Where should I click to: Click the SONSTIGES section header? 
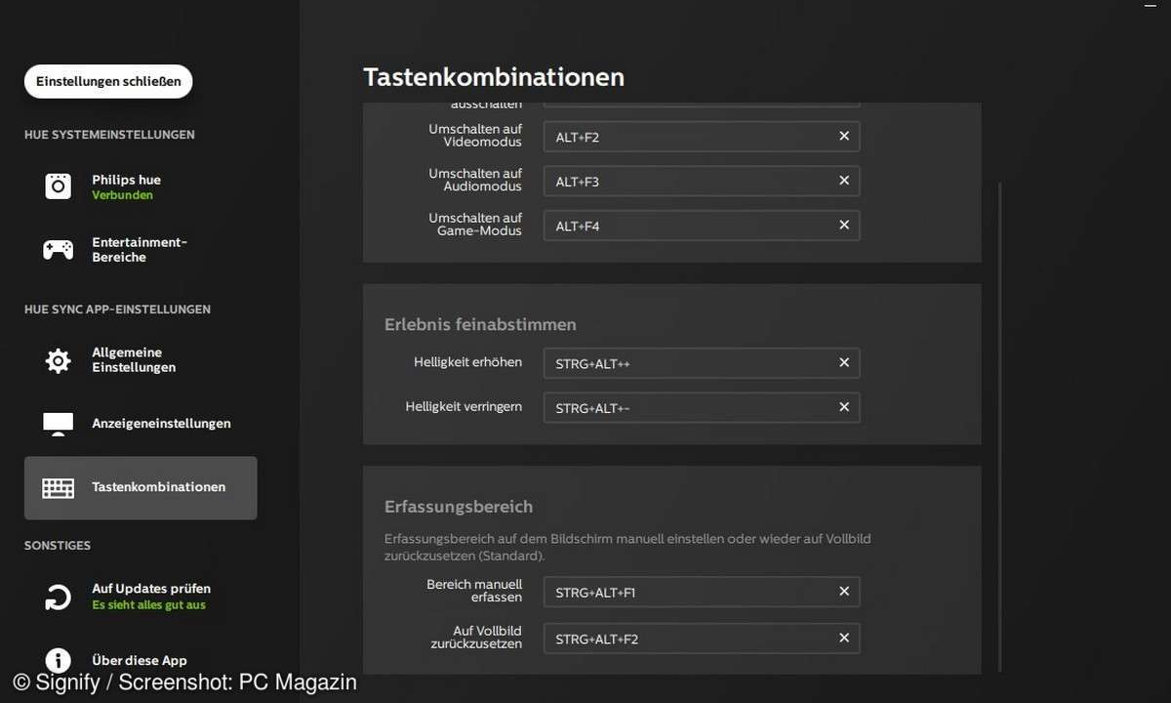click(x=58, y=546)
